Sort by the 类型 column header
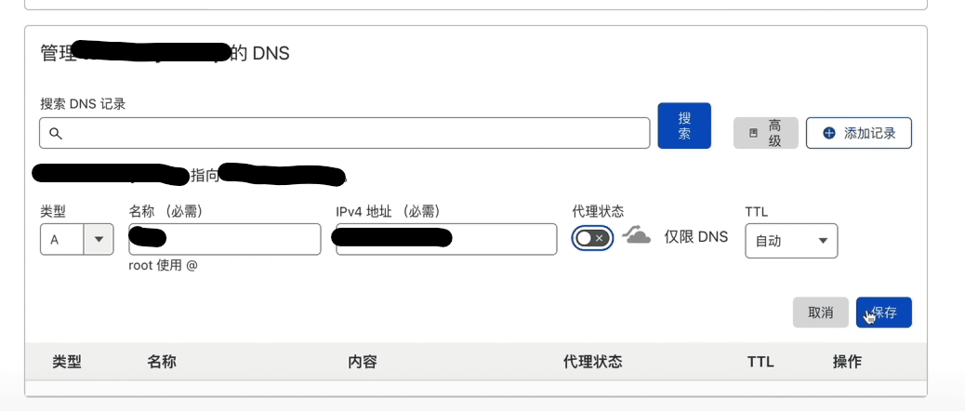The width and height of the screenshot is (965, 411). [66, 362]
